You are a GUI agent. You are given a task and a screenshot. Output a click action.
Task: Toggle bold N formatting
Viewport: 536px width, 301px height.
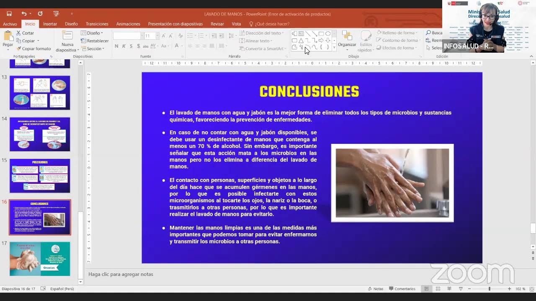coord(116,46)
